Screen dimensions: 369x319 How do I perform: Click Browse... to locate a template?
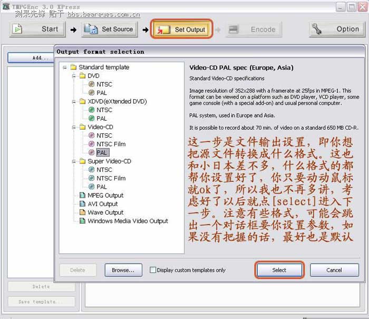pyautogui.click(x=123, y=270)
